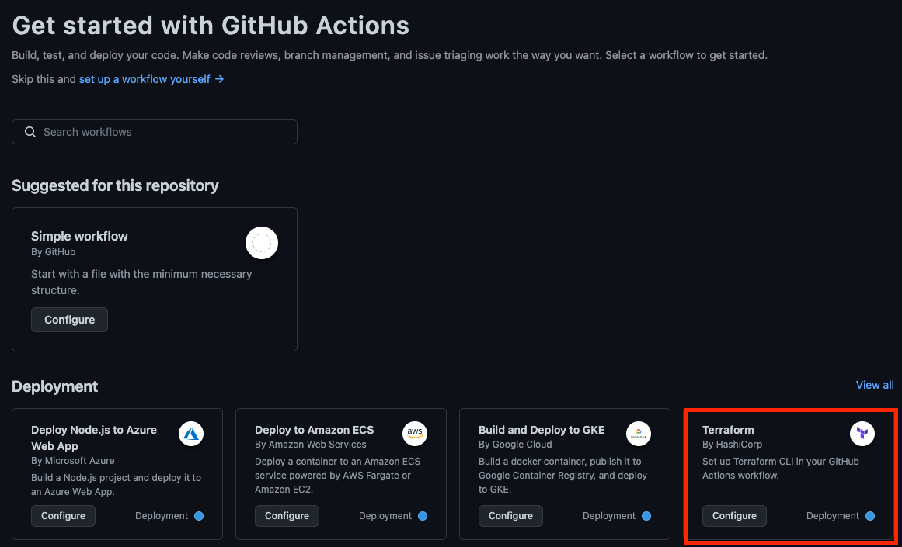This screenshot has width=902, height=547.
Task: Configure the Terraform workflow
Action: click(x=734, y=515)
